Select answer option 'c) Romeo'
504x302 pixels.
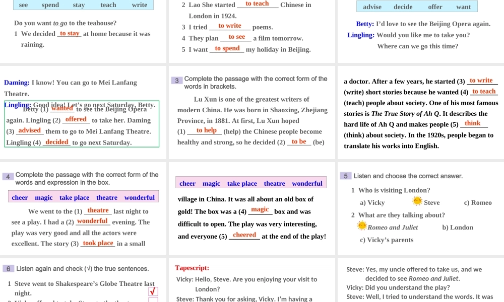click(x=478, y=202)
